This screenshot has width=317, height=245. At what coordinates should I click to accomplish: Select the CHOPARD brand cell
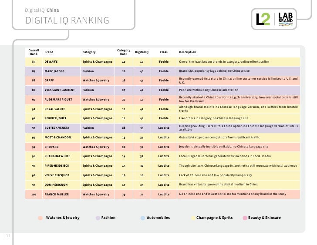61,147
